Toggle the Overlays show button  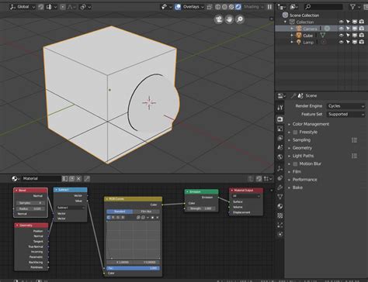click(x=178, y=7)
